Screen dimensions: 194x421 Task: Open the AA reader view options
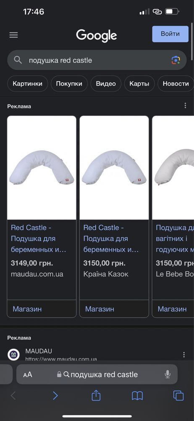pos(28,374)
